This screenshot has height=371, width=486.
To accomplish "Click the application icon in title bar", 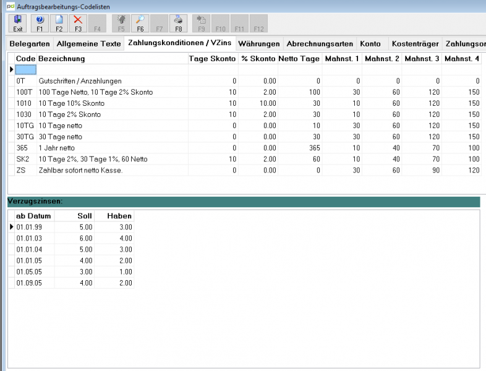I will [11, 6].
